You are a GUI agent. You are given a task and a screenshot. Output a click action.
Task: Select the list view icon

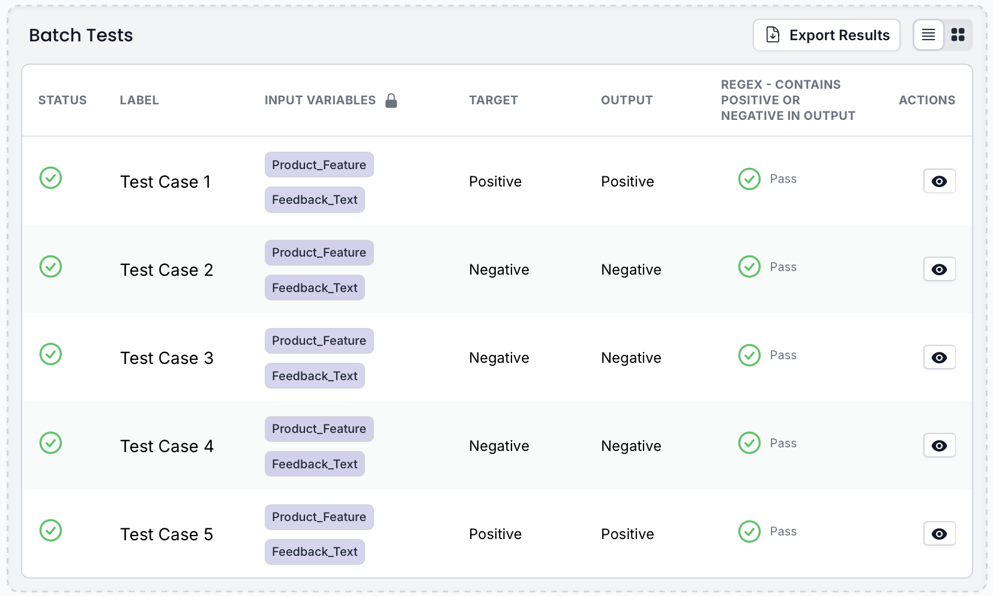tap(928, 35)
